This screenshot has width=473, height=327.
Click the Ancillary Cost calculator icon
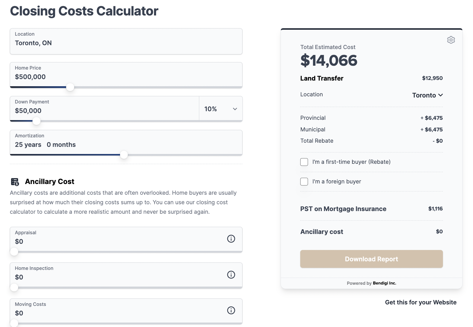click(x=15, y=181)
